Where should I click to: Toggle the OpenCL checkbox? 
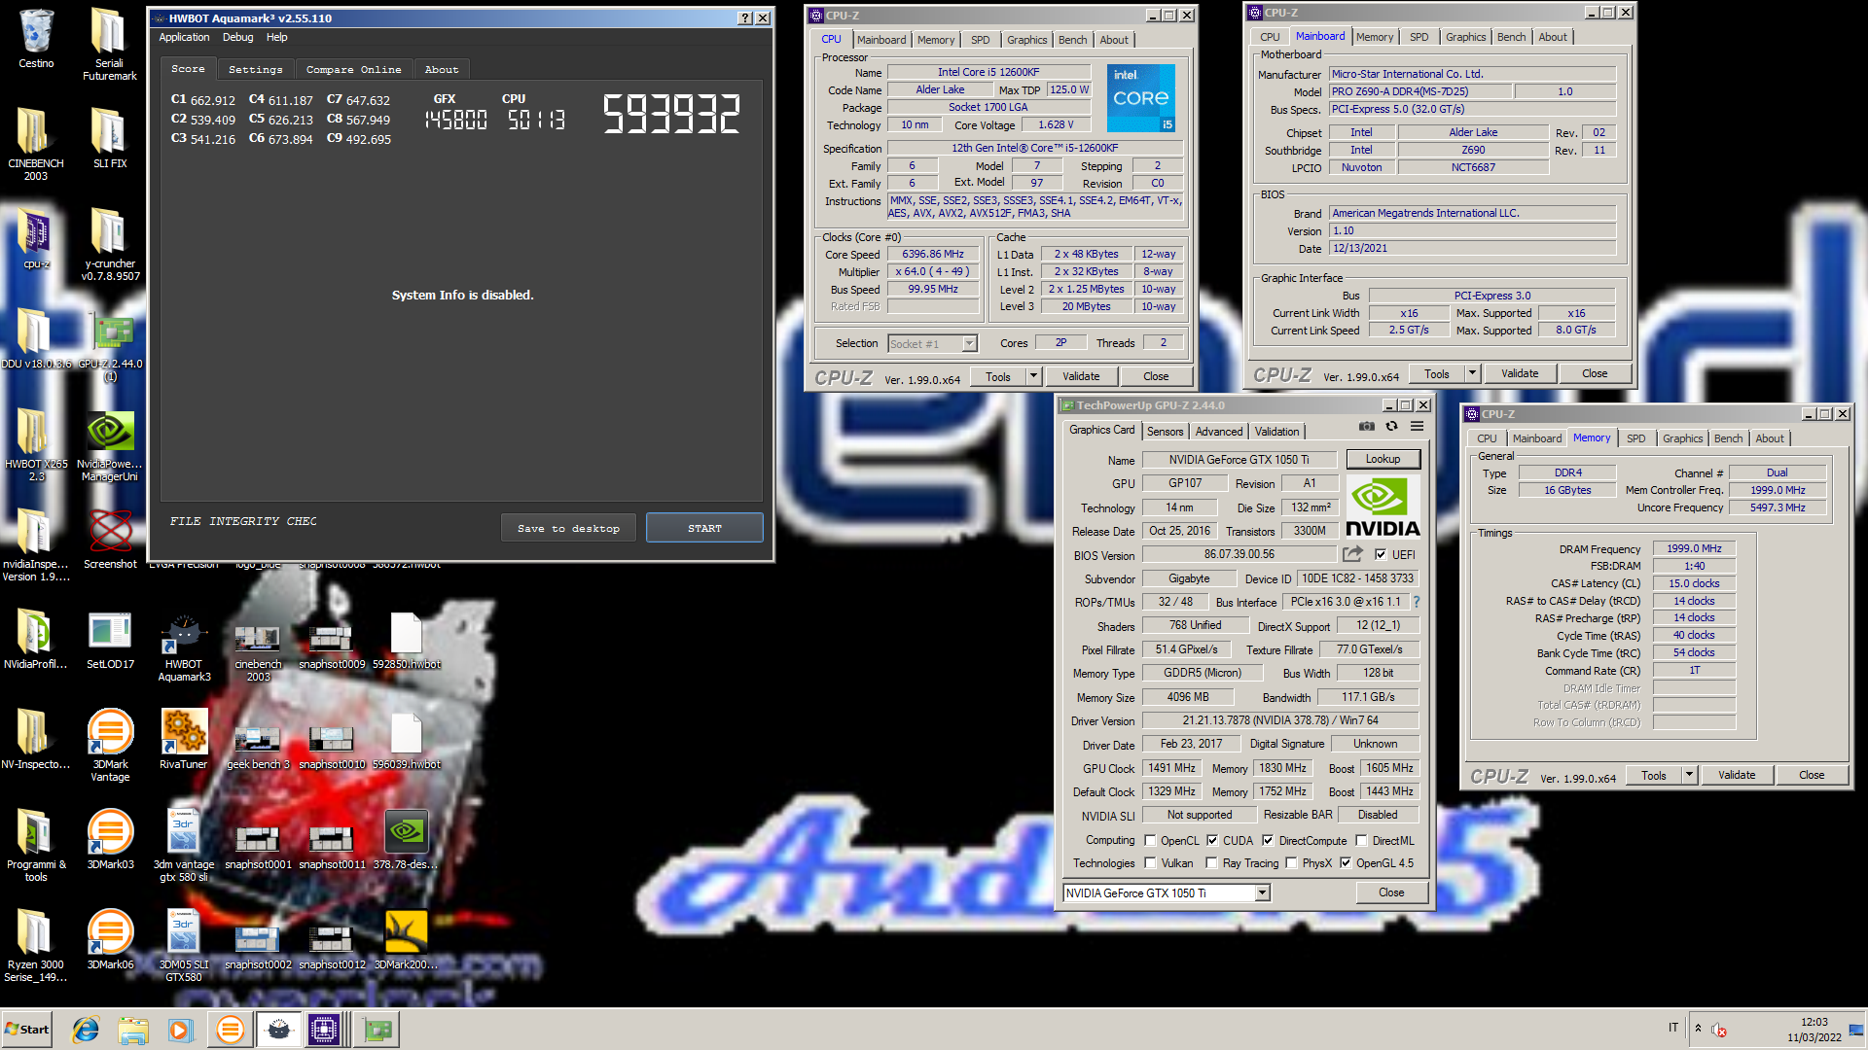(1150, 840)
